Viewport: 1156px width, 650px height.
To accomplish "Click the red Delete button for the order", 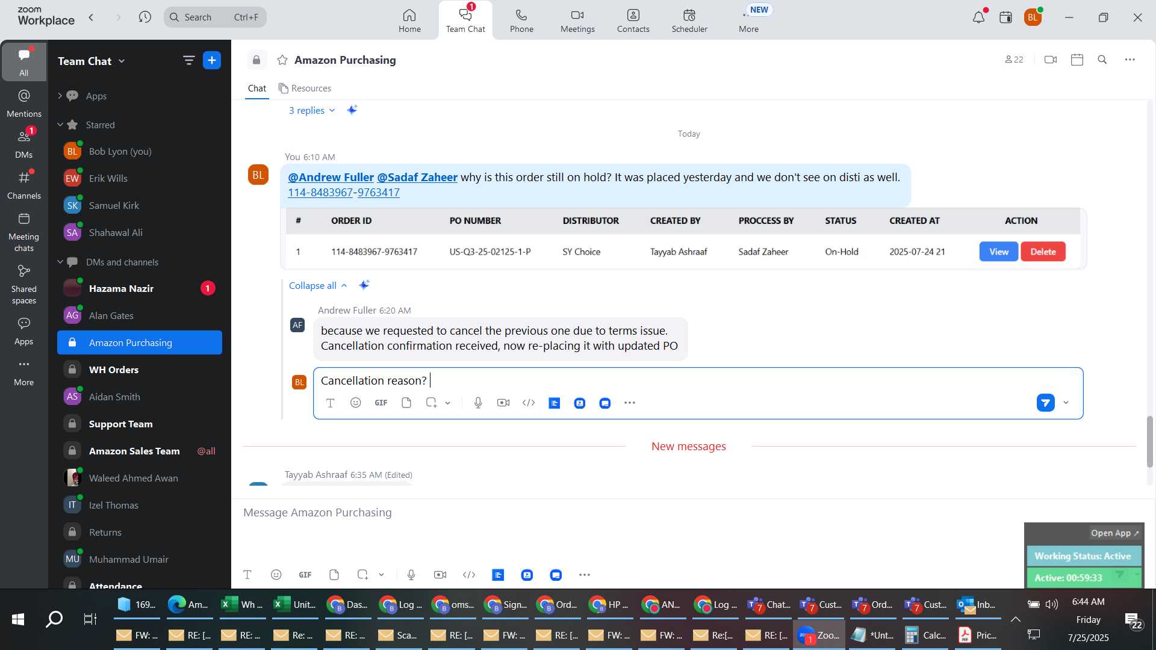I will pos(1043,252).
